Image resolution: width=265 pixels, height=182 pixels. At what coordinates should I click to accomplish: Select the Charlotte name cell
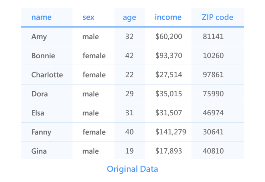(x=47, y=75)
